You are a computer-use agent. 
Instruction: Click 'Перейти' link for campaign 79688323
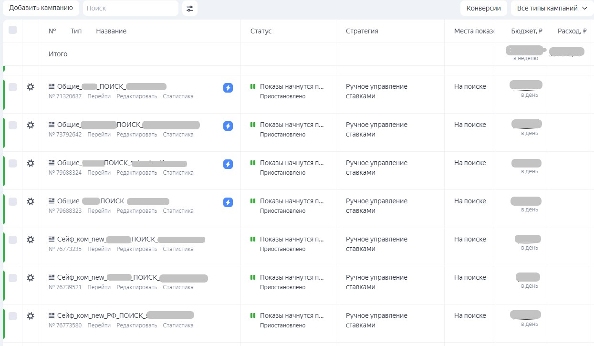click(99, 211)
